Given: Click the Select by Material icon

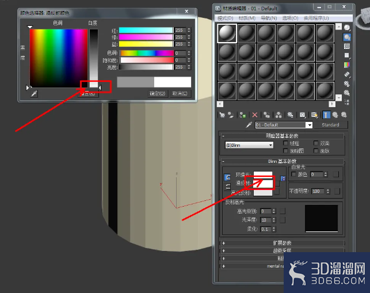Looking at the screenshot, I should point(347,93).
